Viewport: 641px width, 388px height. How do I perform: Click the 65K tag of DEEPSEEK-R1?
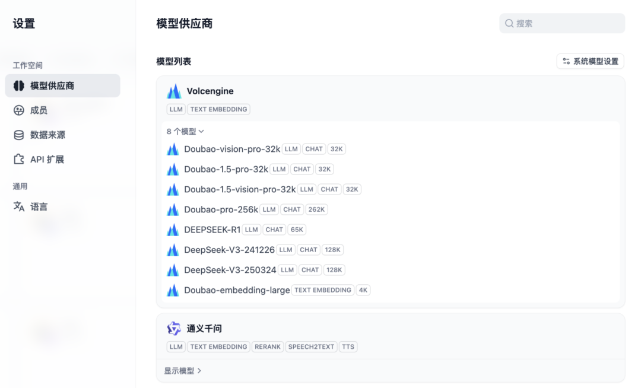tap(297, 230)
